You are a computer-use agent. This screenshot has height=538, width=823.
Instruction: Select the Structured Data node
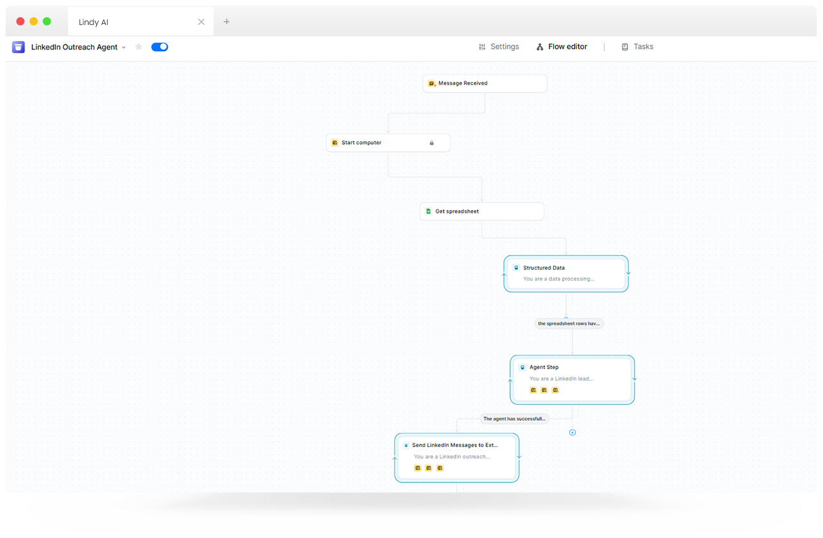click(x=565, y=273)
